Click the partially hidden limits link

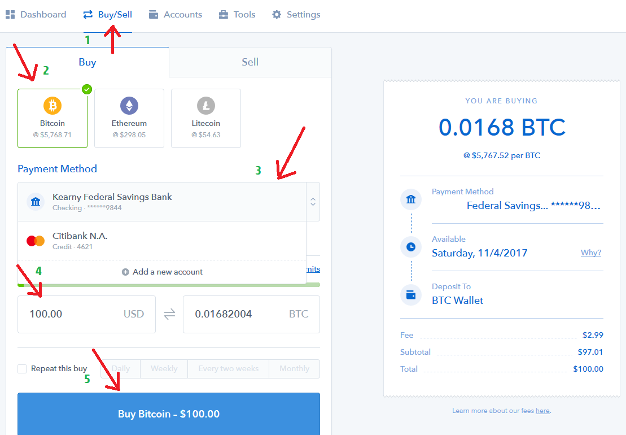(313, 269)
